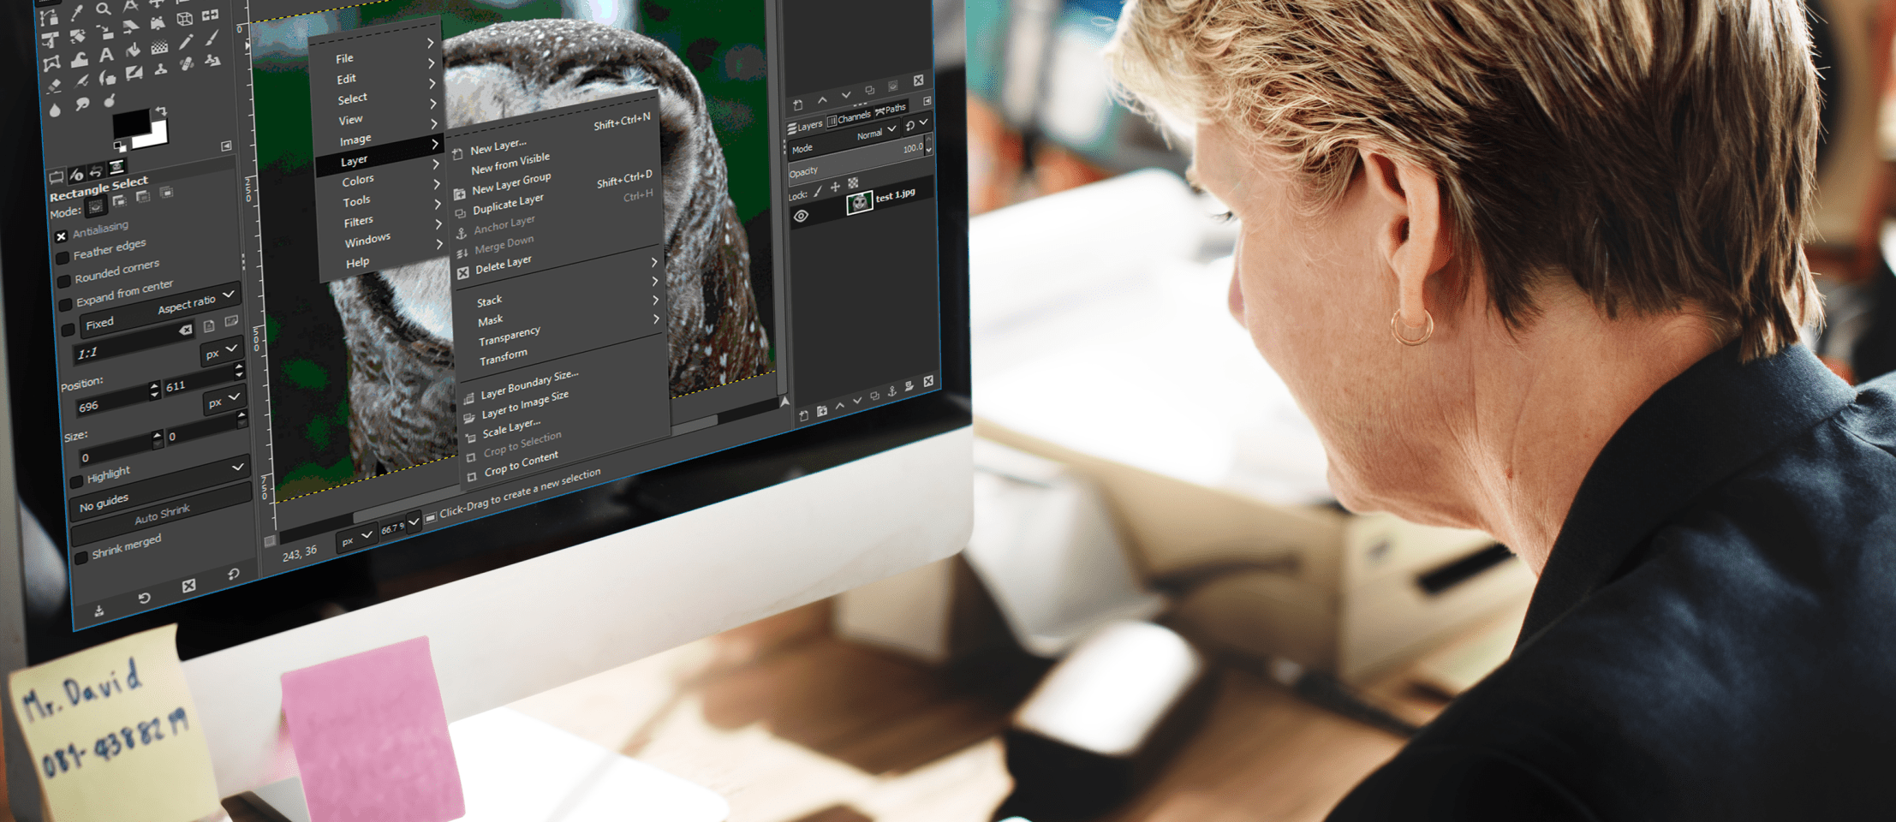Select the Heal tool
The width and height of the screenshot is (1896, 822).
(188, 63)
